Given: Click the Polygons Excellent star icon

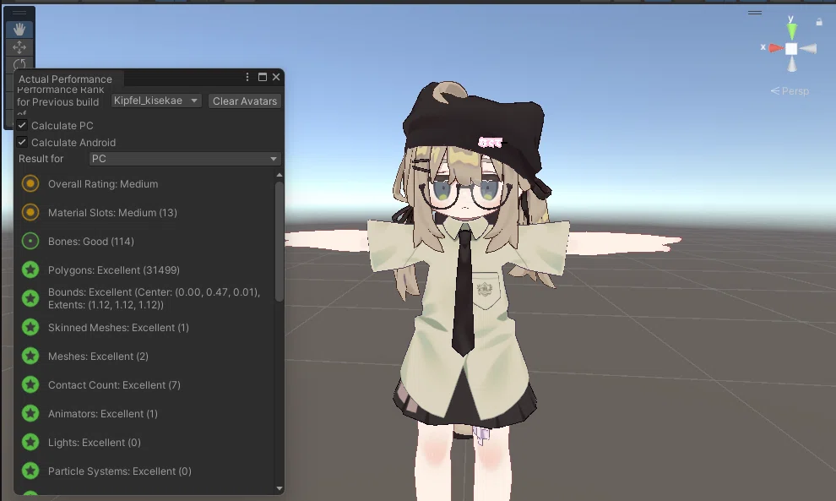Looking at the screenshot, I should (30, 270).
